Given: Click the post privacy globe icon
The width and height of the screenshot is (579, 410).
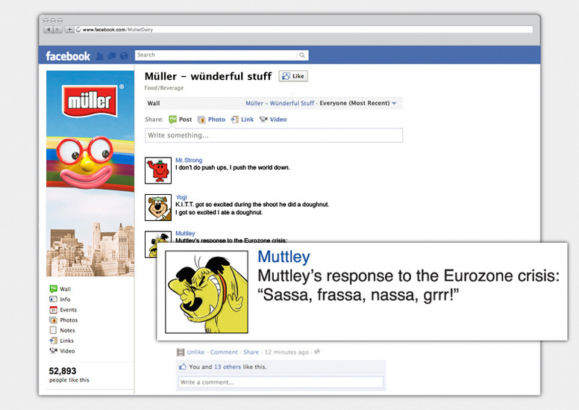Looking at the screenshot, I should (x=317, y=352).
